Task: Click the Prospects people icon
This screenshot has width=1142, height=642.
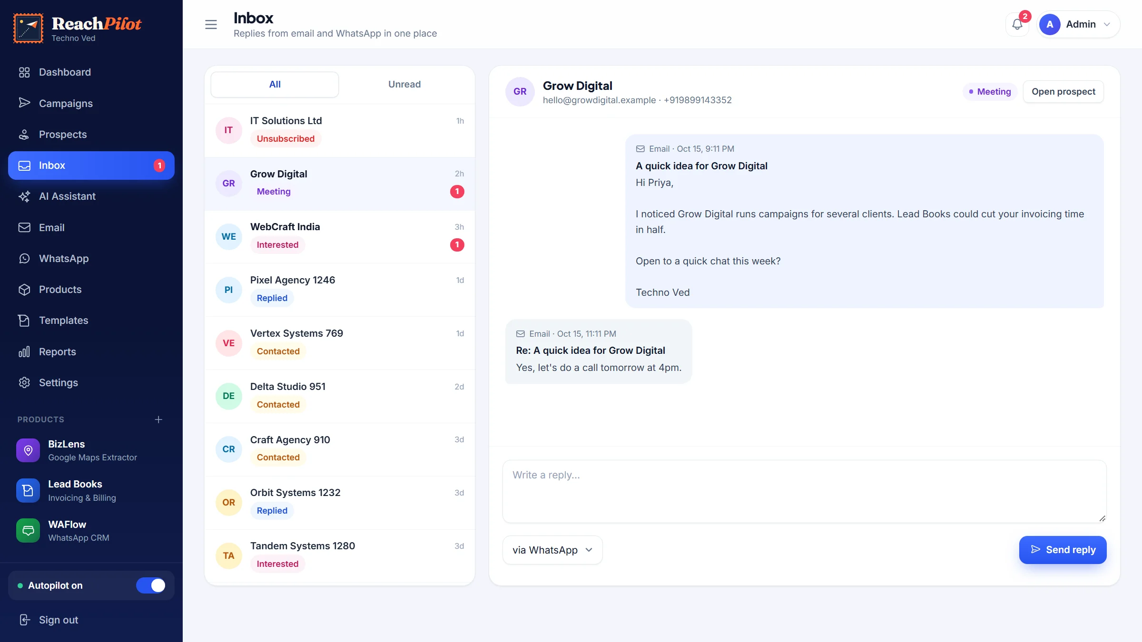Action: (24, 135)
